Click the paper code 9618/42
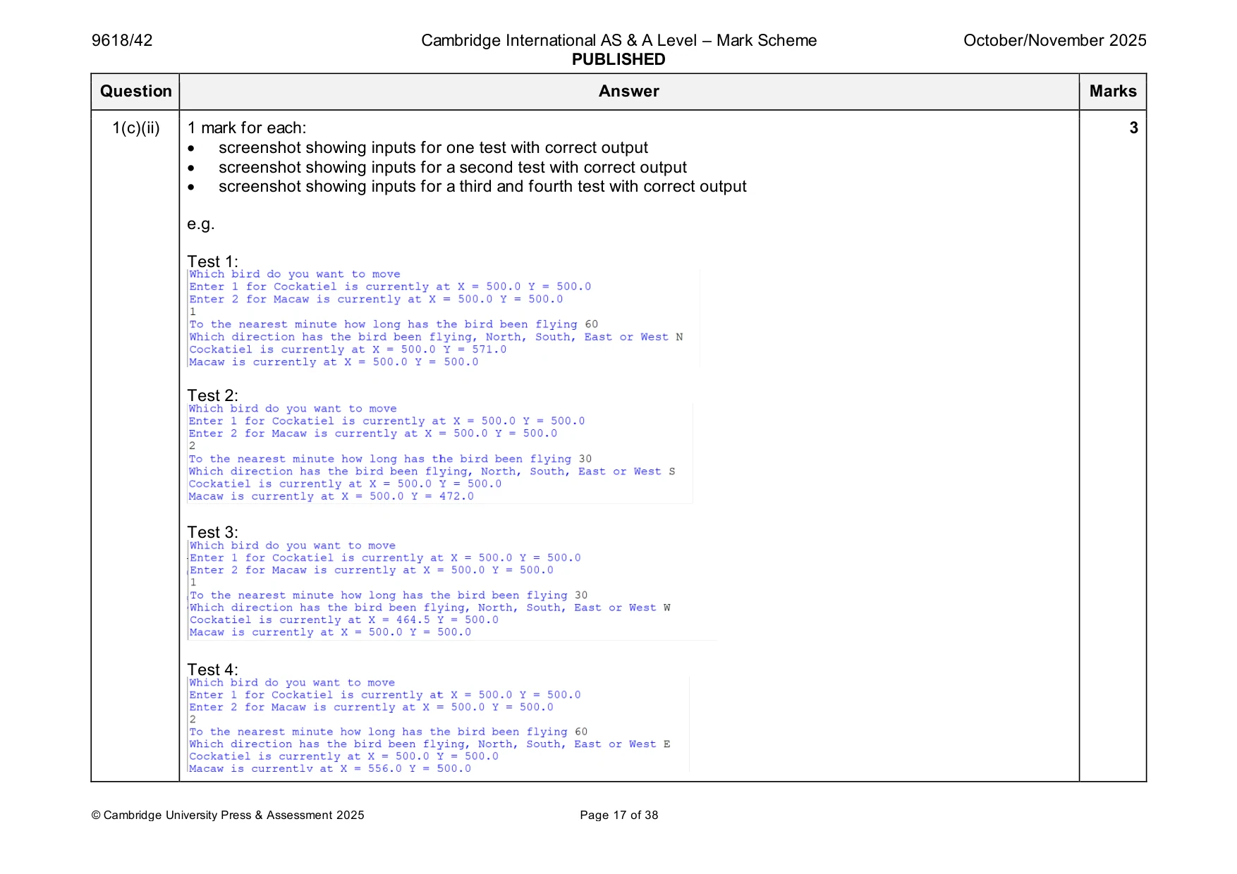 tap(122, 40)
